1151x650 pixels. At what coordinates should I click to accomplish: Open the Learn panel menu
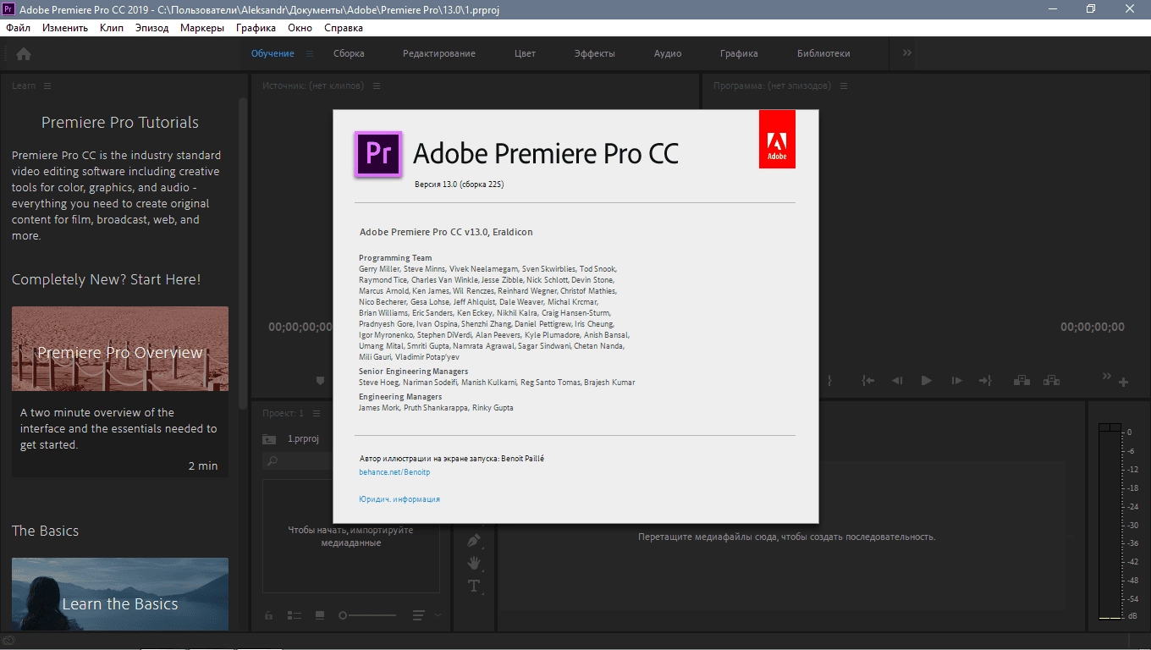(x=47, y=85)
